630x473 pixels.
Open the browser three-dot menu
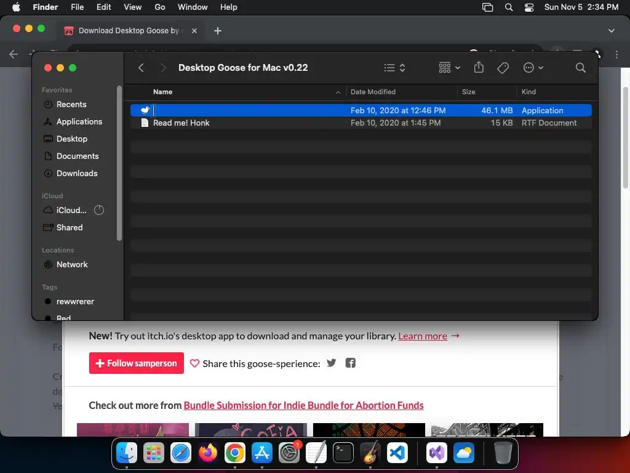pos(616,54)
